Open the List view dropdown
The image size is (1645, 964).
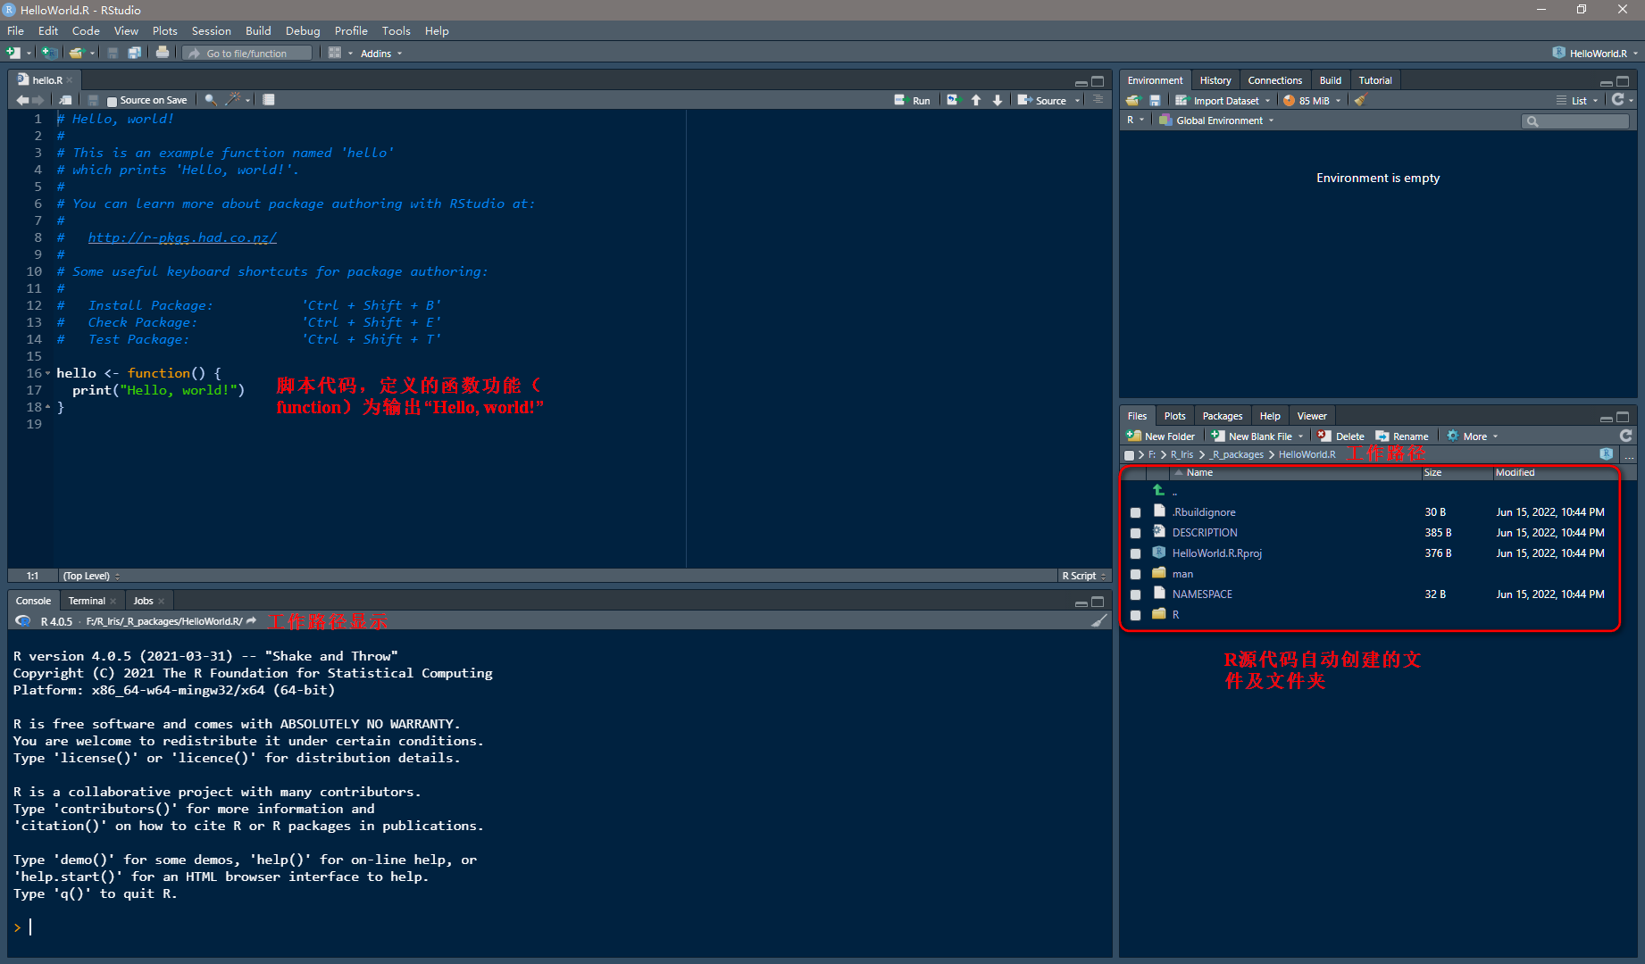(x=1577, y=101)
